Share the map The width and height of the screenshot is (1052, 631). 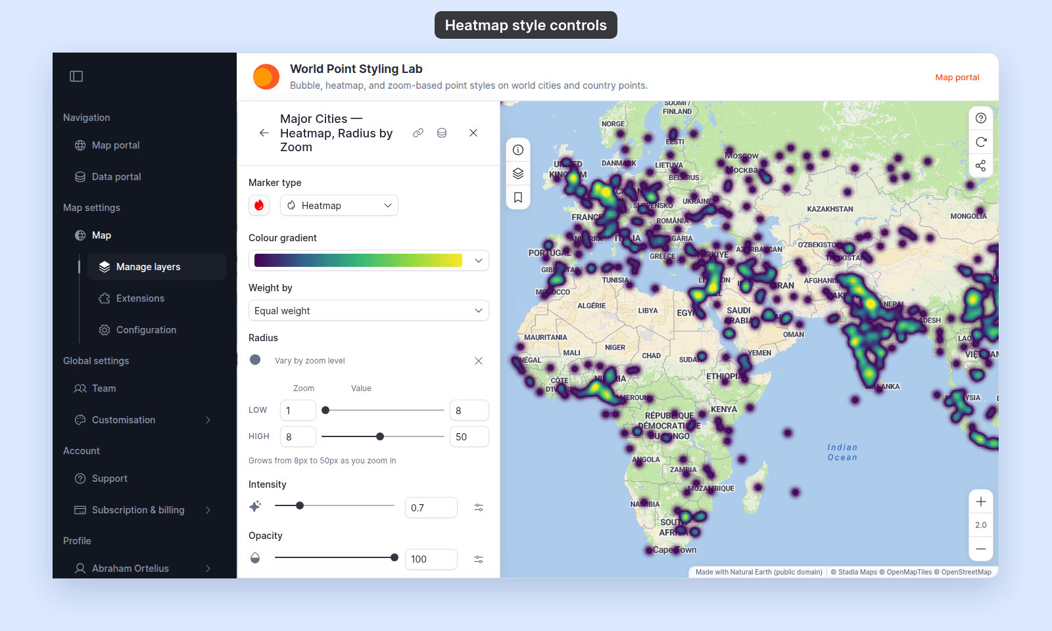[981, 166]
